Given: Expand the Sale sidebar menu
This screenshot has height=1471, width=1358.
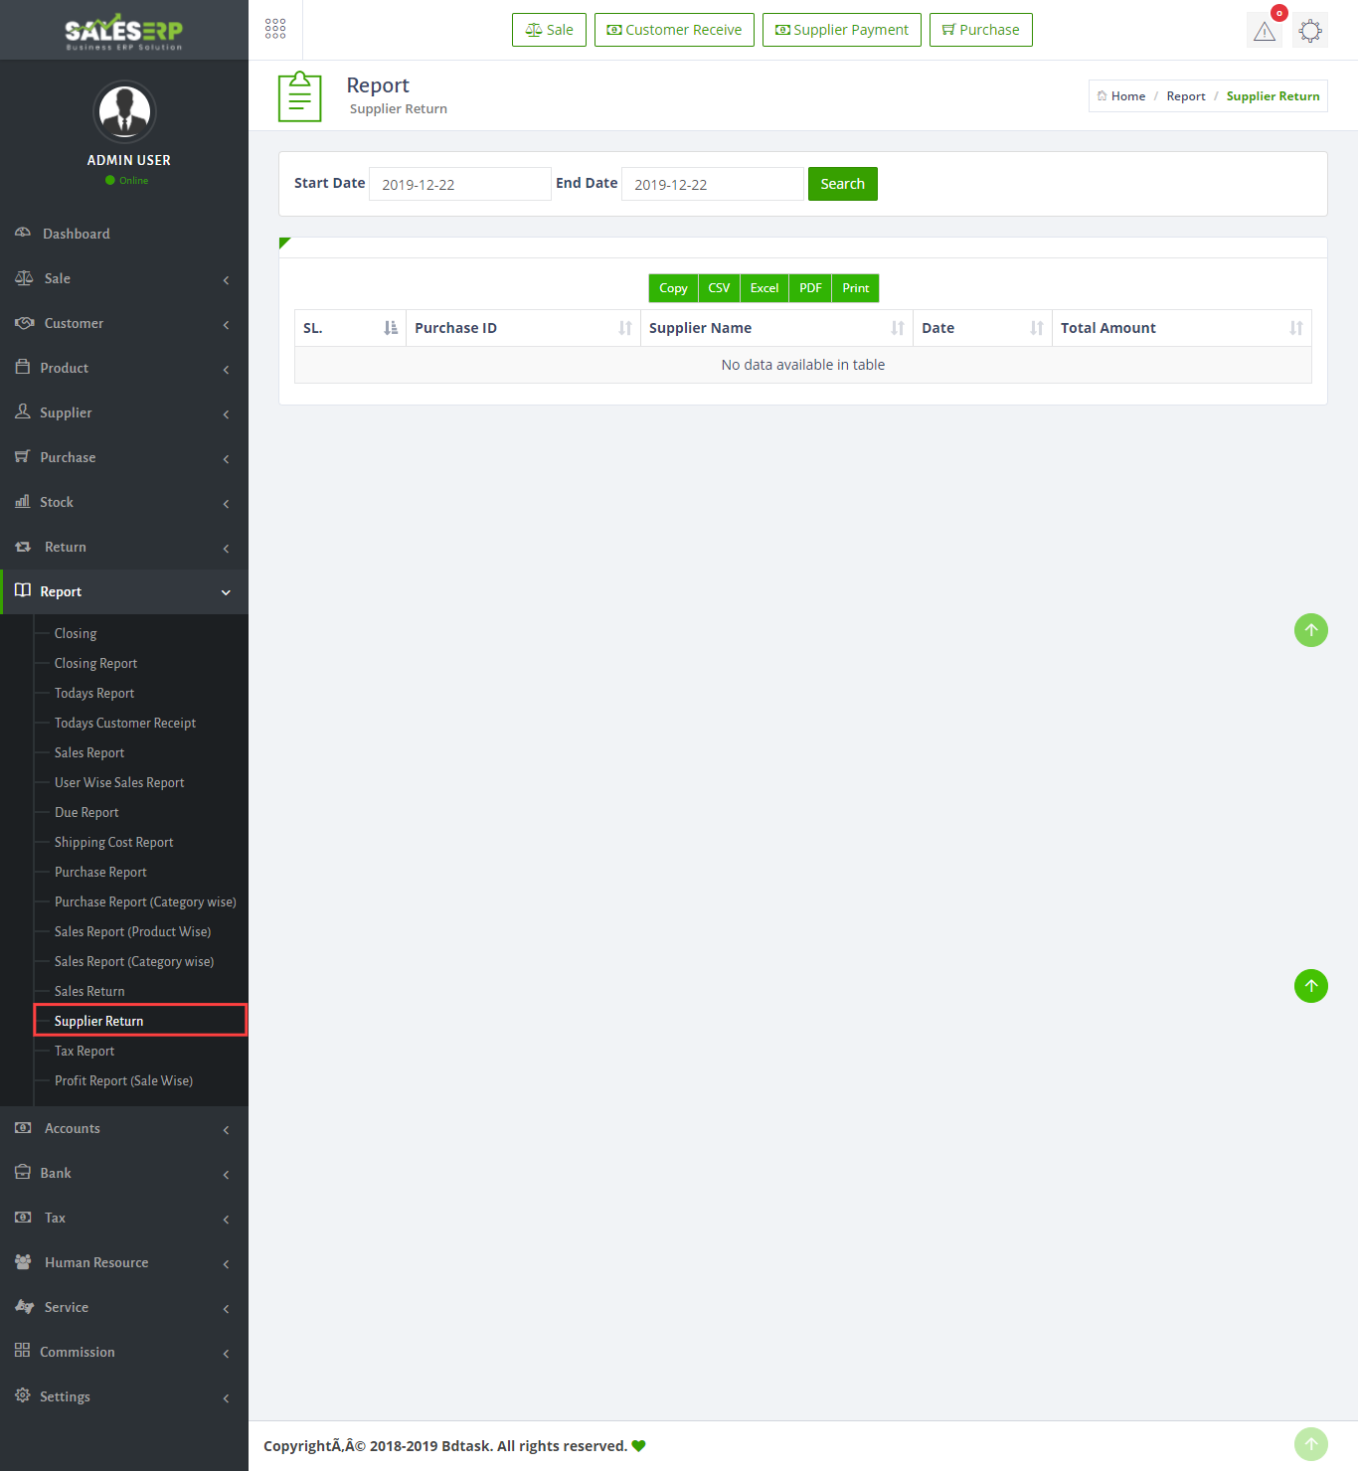Looking at the screenshot, I should tap(124, 279).
